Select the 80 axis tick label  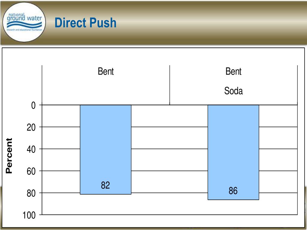tap(31, 193)
